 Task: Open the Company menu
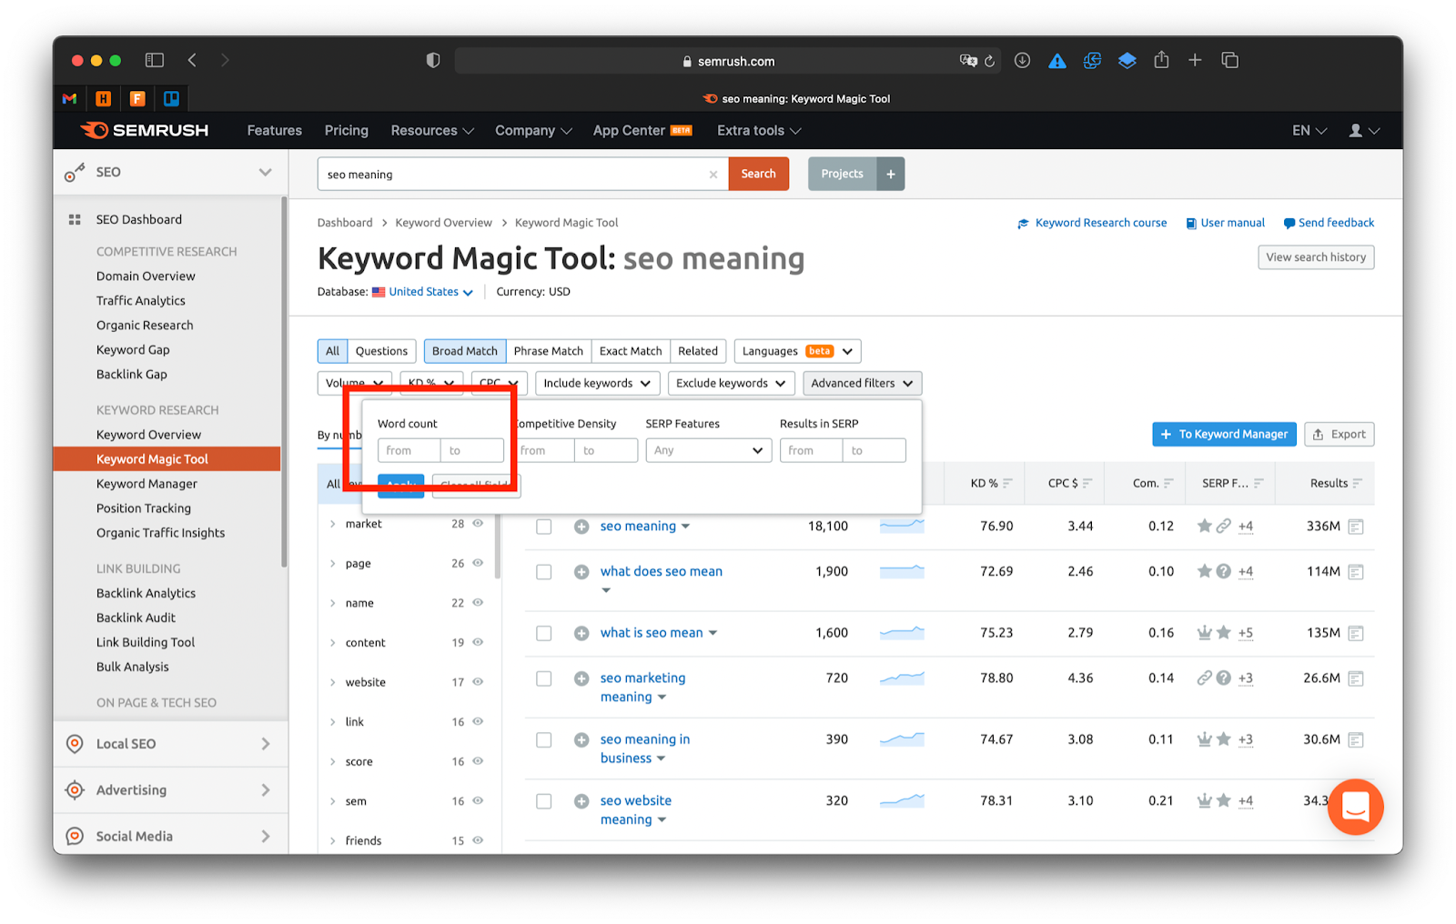(533, 130)
